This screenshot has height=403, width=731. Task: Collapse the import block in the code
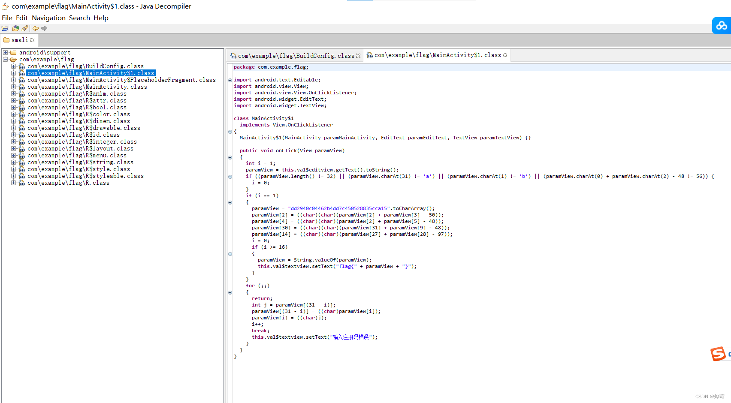230,80
